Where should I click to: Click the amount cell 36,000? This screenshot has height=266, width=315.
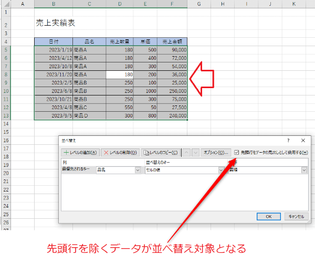[x=172, y=75]
